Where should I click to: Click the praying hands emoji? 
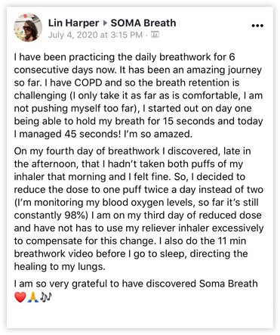[33, 297]
